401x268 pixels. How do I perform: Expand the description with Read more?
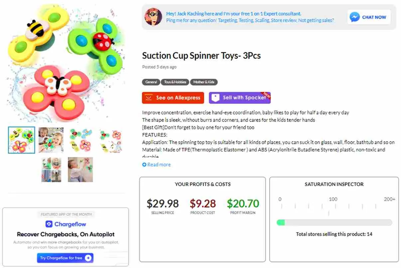click(159, 165)
